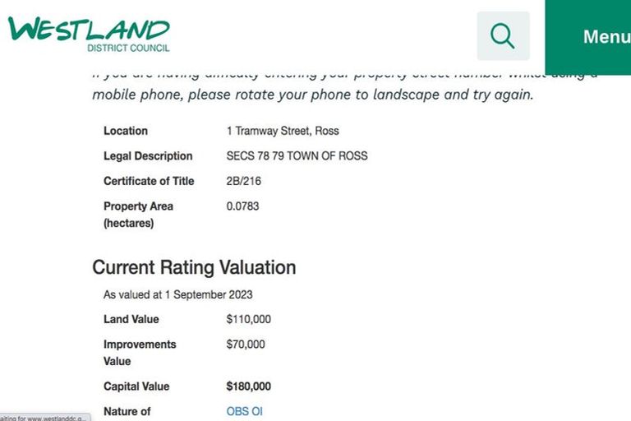The height and width of the screenshot is (421, 631).
Task: Click the Property Area (hectares) label
Action: coord(138,215)
